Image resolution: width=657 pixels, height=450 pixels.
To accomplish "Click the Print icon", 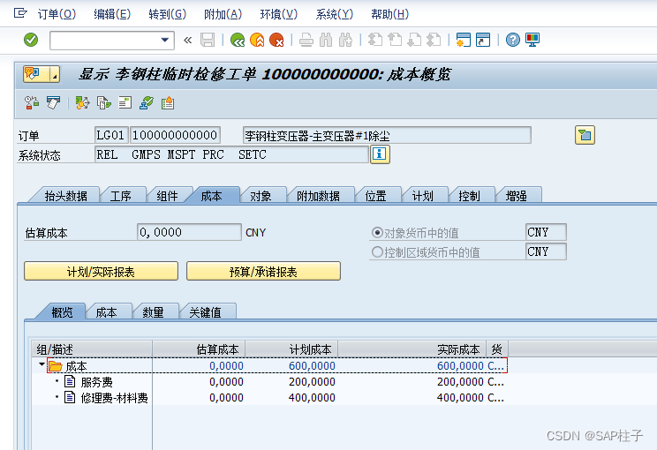I will pyautogui.click(x=306, y=41).
